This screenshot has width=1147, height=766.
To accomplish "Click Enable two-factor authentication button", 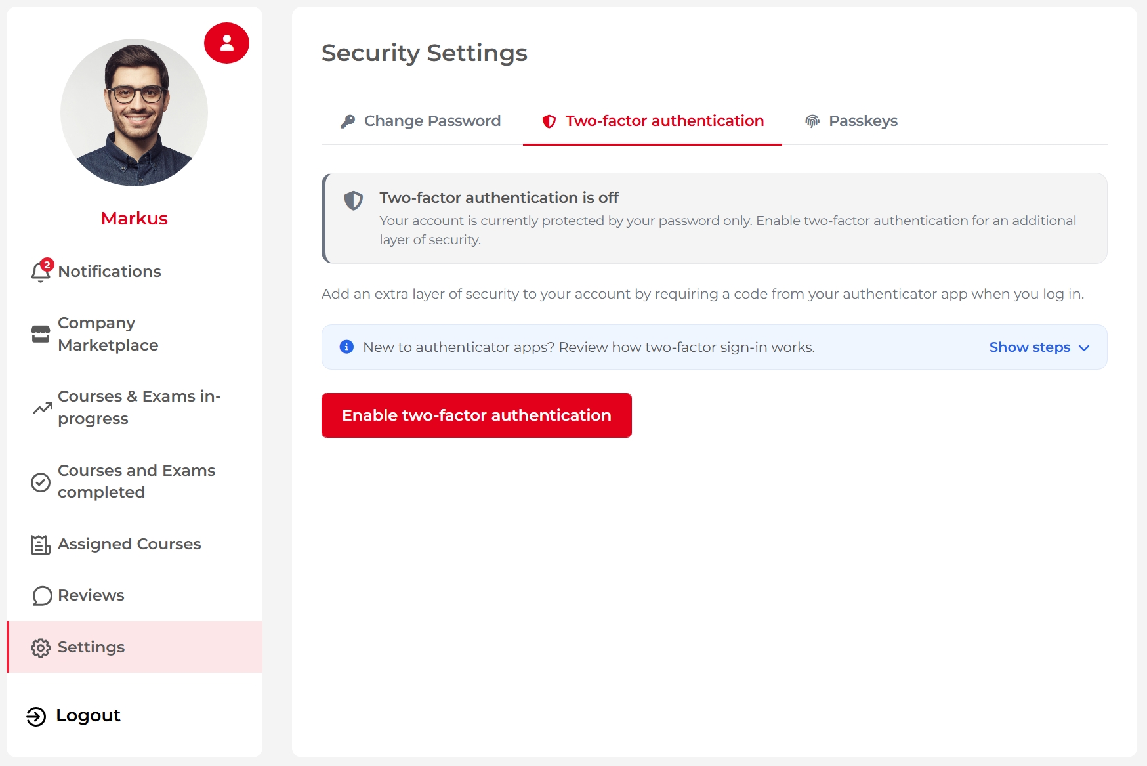I will (x=476, y=415).
